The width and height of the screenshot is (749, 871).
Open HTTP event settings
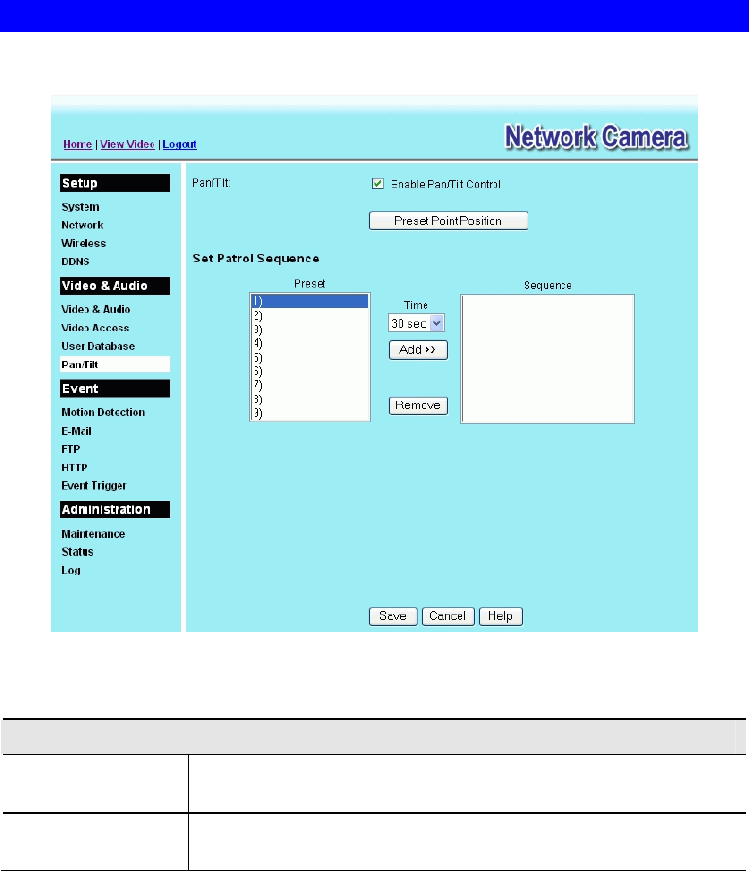[x=75, y=468]
